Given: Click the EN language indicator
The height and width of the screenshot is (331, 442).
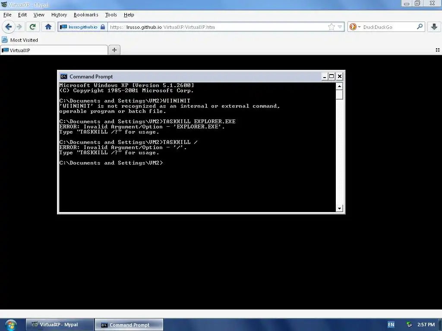Looking at the screenshot, I should point(391,325).
